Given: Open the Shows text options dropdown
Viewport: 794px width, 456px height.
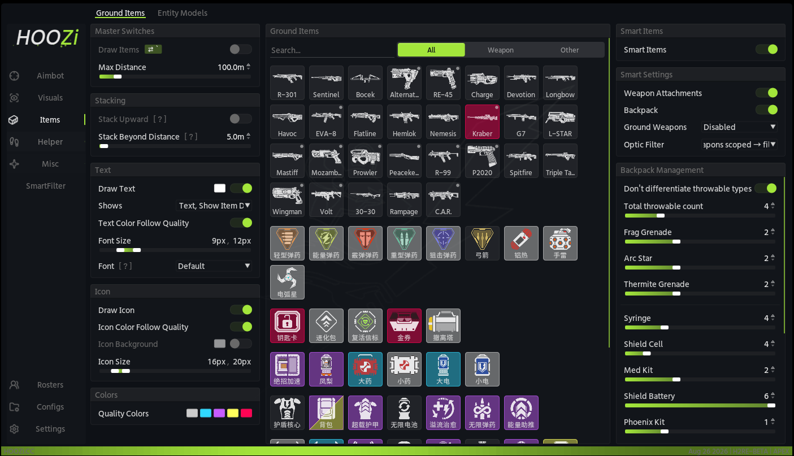Looking at the screenshot, I should click(x=214, y=206).
